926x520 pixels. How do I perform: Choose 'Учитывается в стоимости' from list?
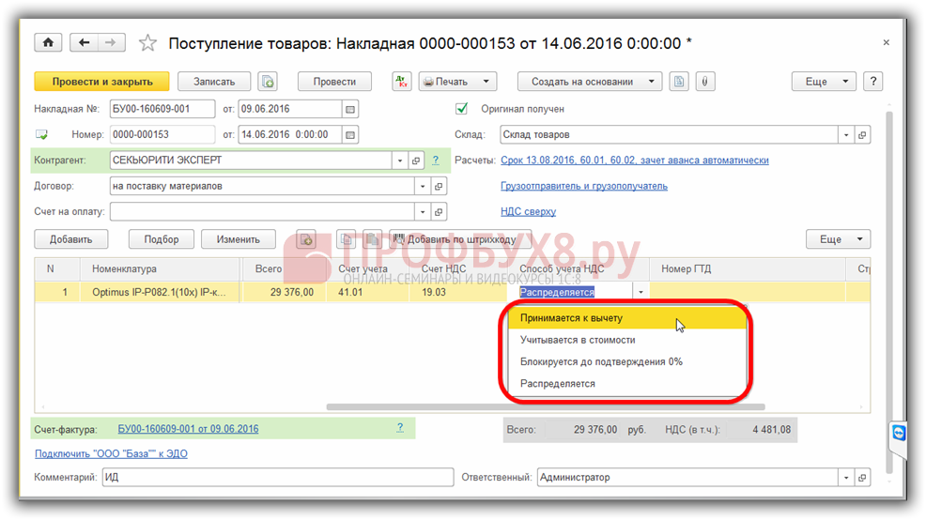tap(578, 340)
